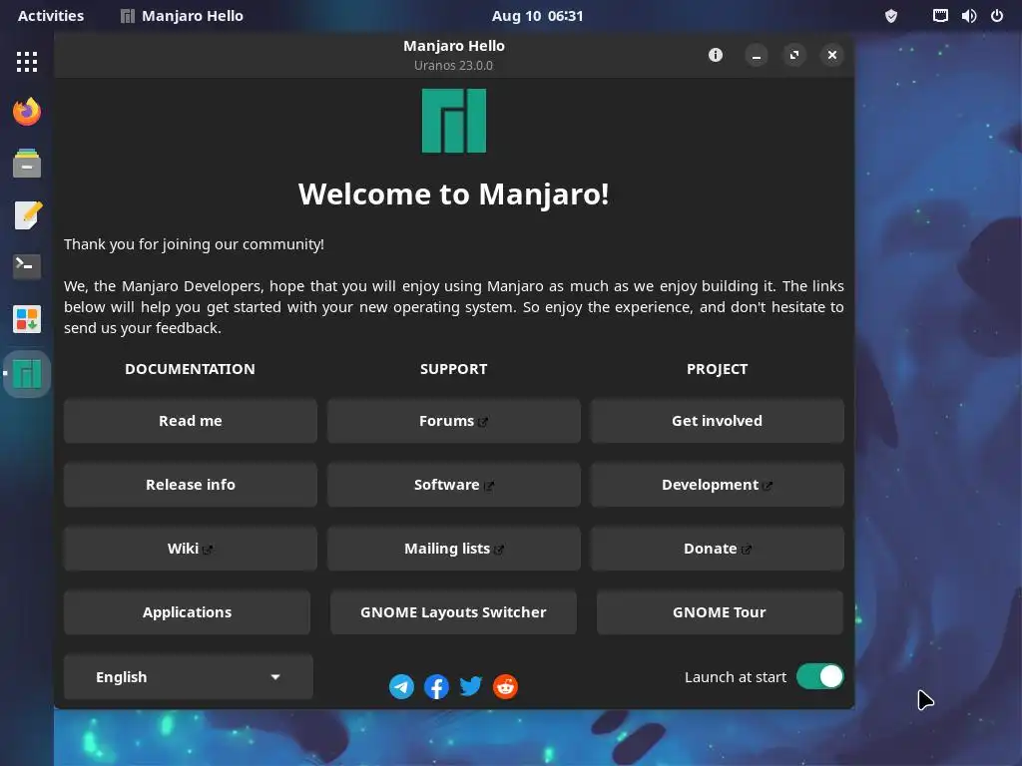Image resolution: width=1022 pixels, height=766 pixels.
Task: Open Add/Remove Software dock icon
Action: pyautogui.click(x=27, y=319)
